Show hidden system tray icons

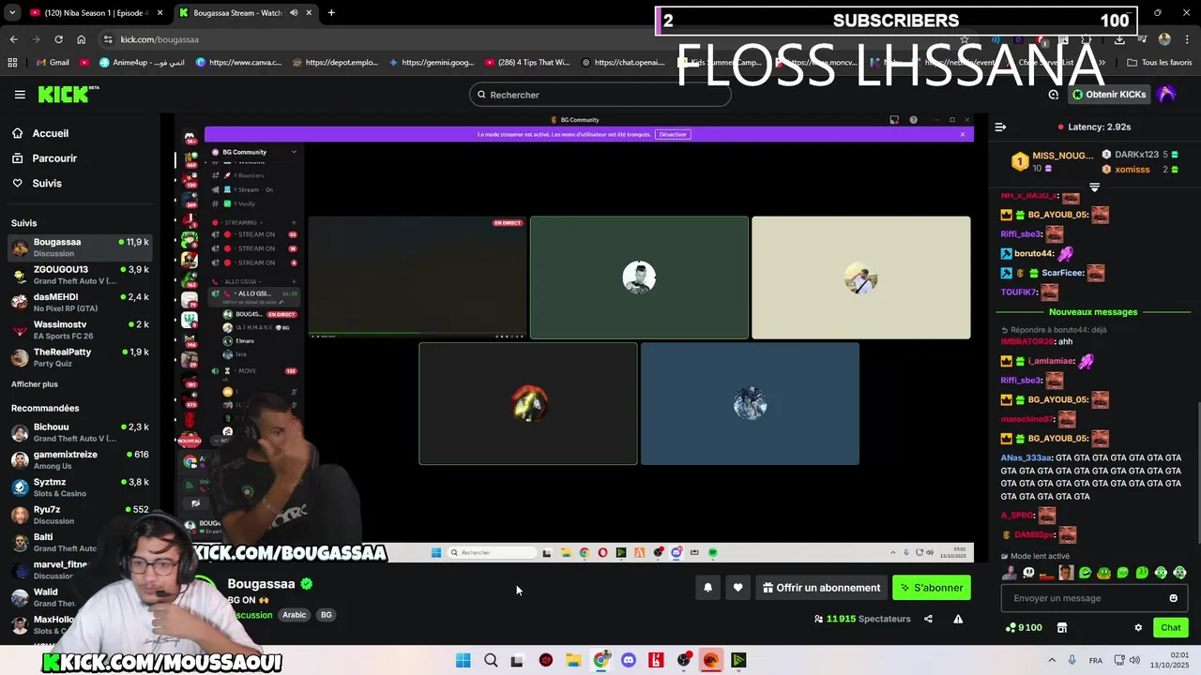(x=1052, y=660)
